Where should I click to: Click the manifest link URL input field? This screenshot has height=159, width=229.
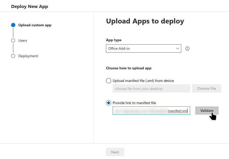click(151, 111)
